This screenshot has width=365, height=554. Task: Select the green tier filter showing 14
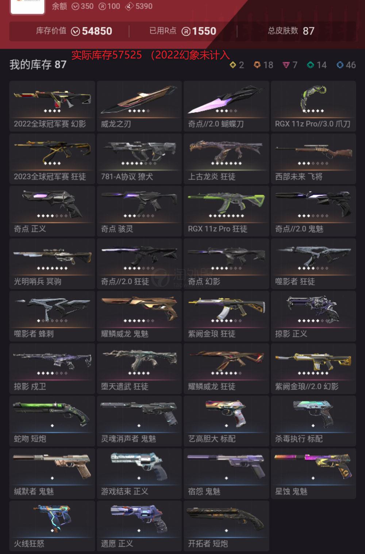(x=316, y=65)
